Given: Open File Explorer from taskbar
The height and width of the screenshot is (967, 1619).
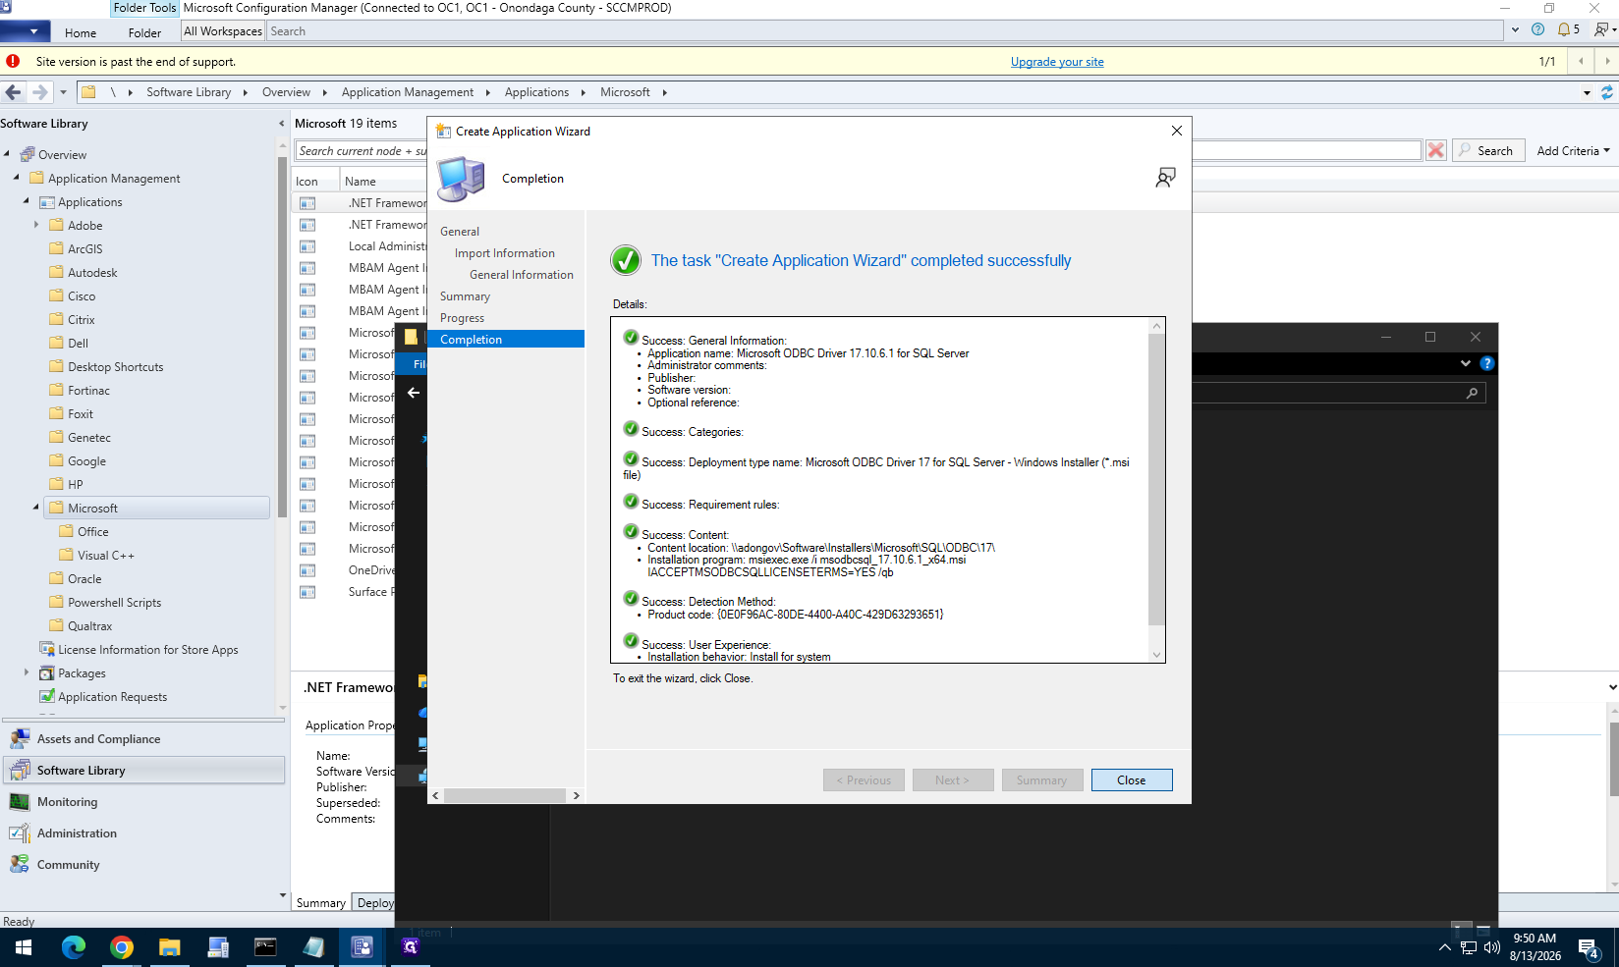Looking at the screenshot, I should pos(170,947).
